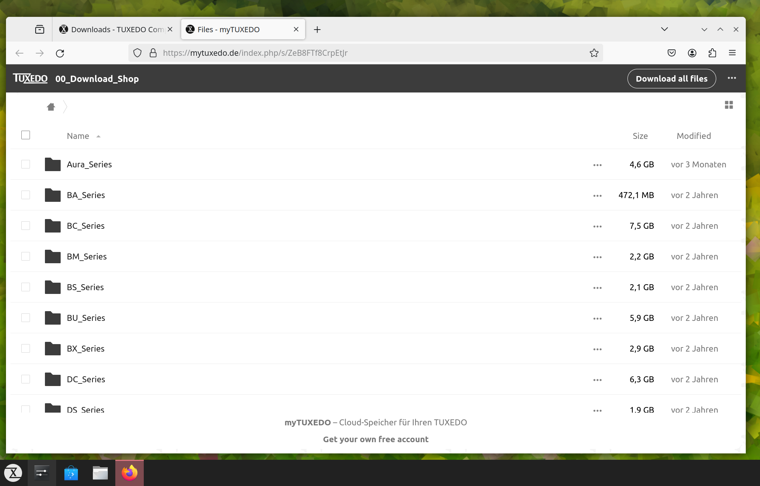Open actions menu for BX_Series
760x486 pixels.
(597, 349)
